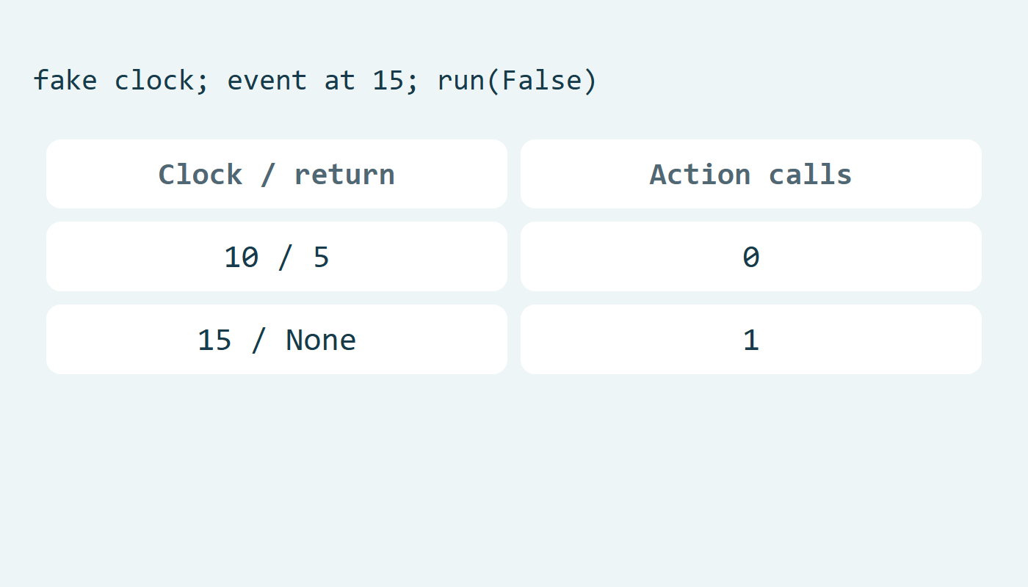The height and width of the screenshot is (587, 1028).
Task: Click the word 'Action' in the header
Action: coord(701,175)
